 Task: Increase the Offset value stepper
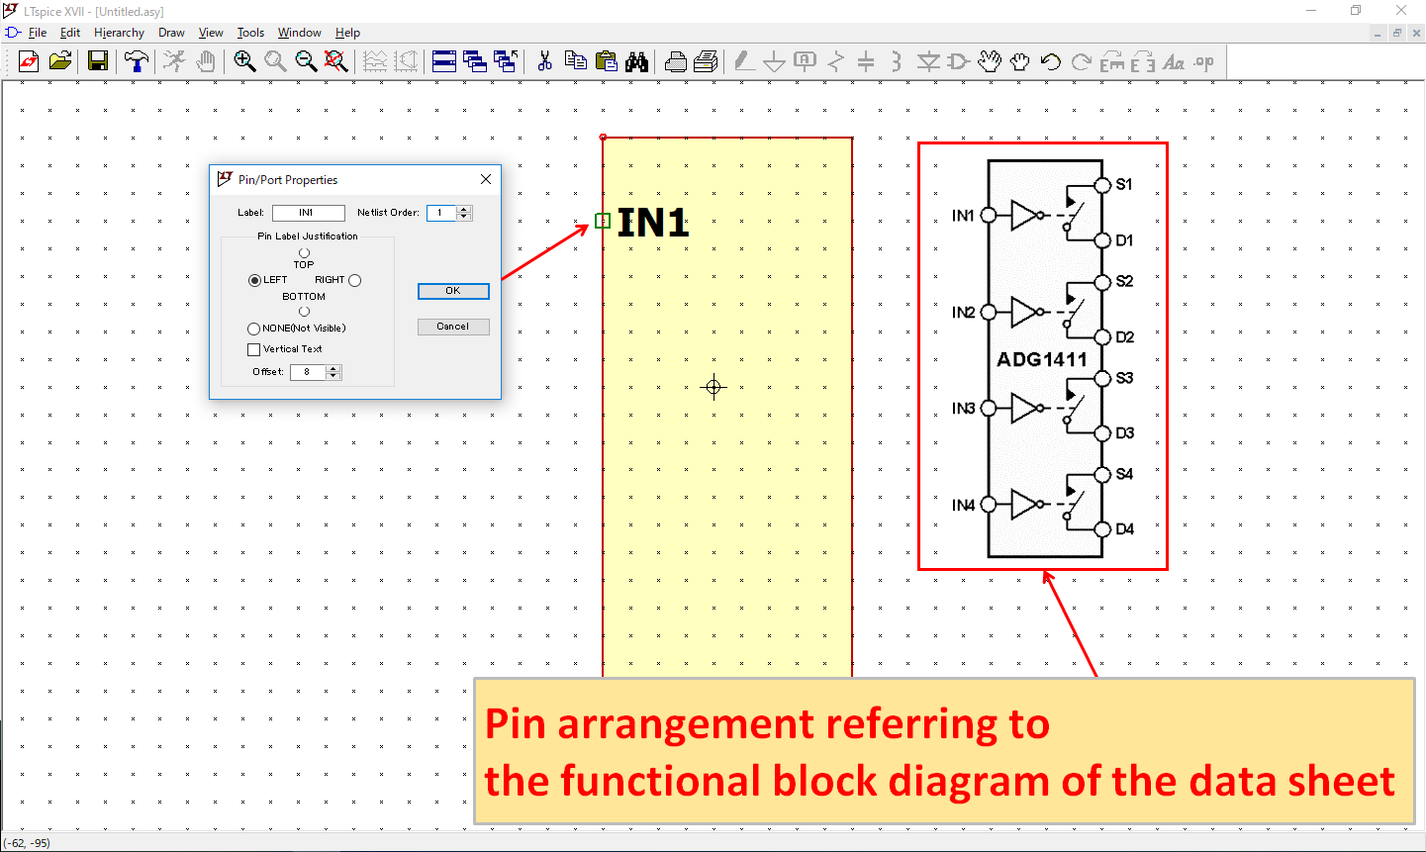point(333,368)
